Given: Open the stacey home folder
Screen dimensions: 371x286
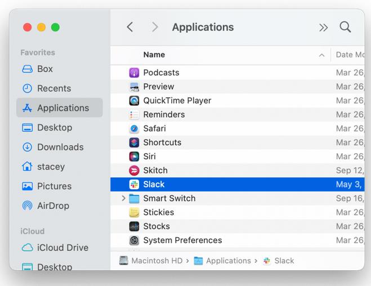Looking at the screenshot, I should 51,167.
